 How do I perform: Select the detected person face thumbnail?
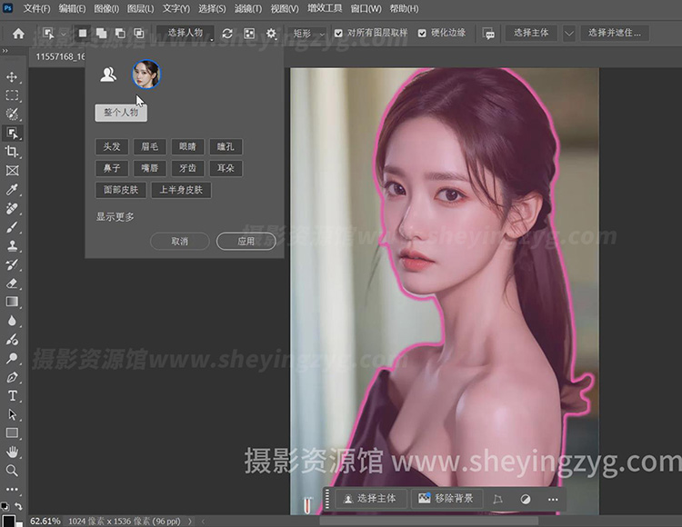(x=145, y=75)
